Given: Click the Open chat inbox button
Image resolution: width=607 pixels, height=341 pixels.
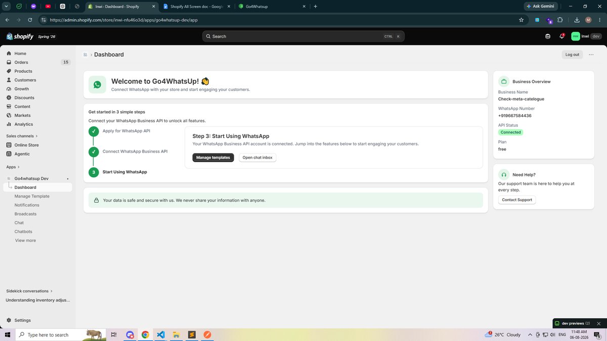Looking at the screenshot, I should [257, 158].
